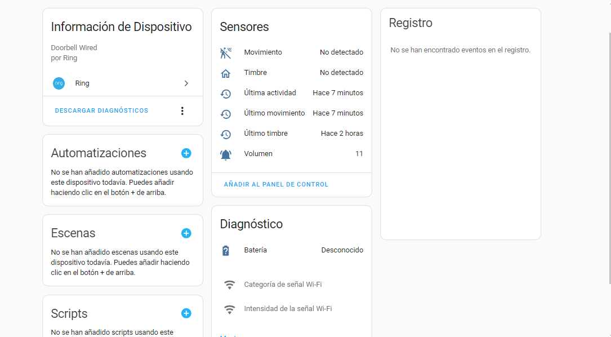This screenshot has width=611, height=337.
Task: Add a new automation with plus icon
Action: click(x=186, y=153)
